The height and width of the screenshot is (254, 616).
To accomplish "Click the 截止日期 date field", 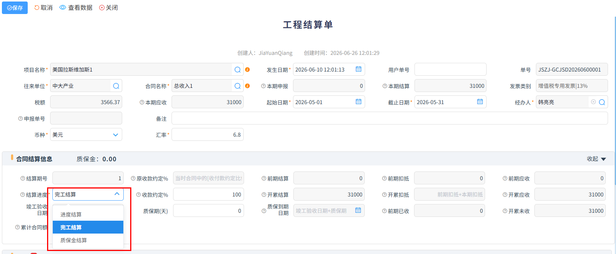I will (451, 102).
